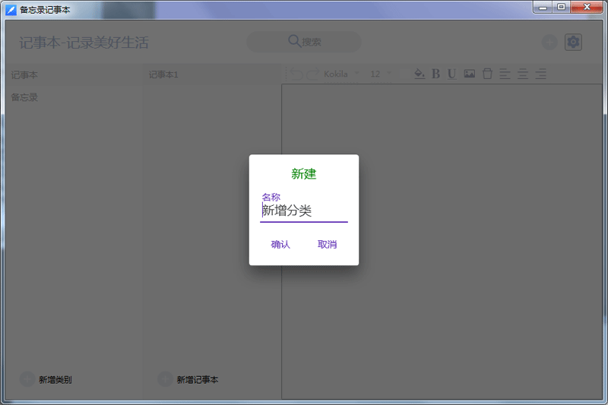Click the 搜索 search box
This screenshot has height=405, width=608.
304,42
